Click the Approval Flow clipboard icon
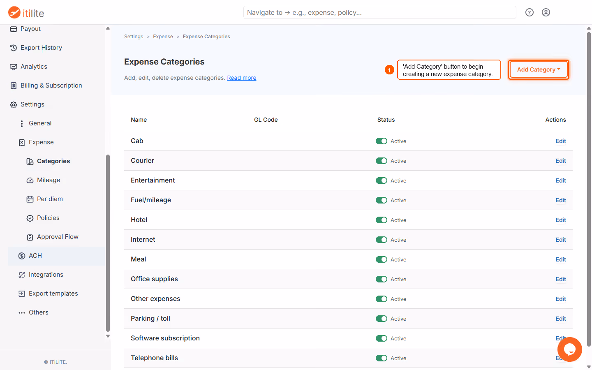592x370 pixels. click(x=30, y=237)
